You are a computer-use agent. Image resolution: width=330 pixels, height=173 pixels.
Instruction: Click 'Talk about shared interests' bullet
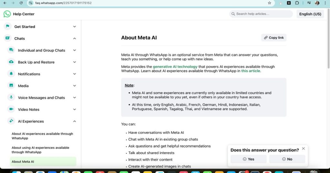click(151, 153)
